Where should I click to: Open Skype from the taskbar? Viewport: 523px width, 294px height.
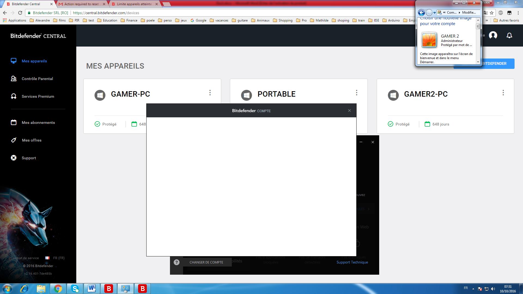75,289
